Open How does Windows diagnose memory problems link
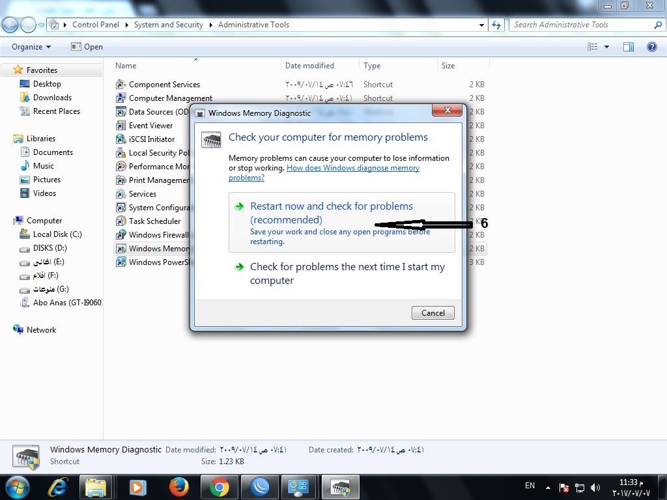This screenshot has width=667, height=500. [x=324, y=173]
